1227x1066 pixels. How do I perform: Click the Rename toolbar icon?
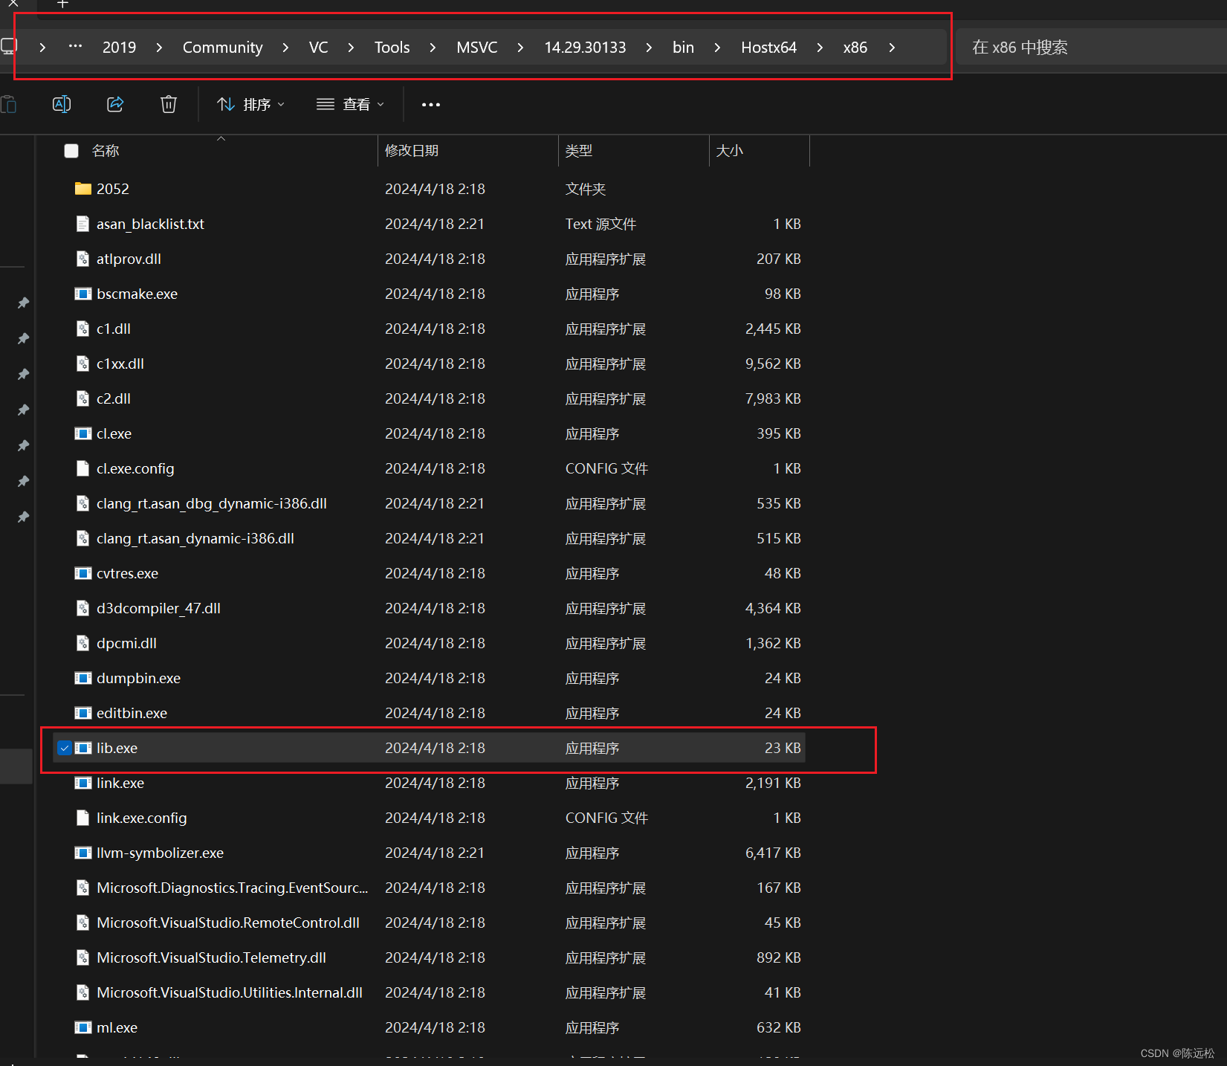62,104
